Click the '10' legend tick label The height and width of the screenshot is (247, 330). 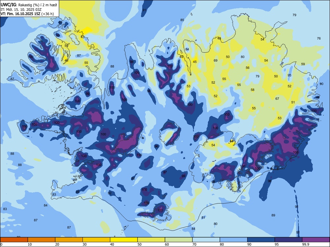30,244
